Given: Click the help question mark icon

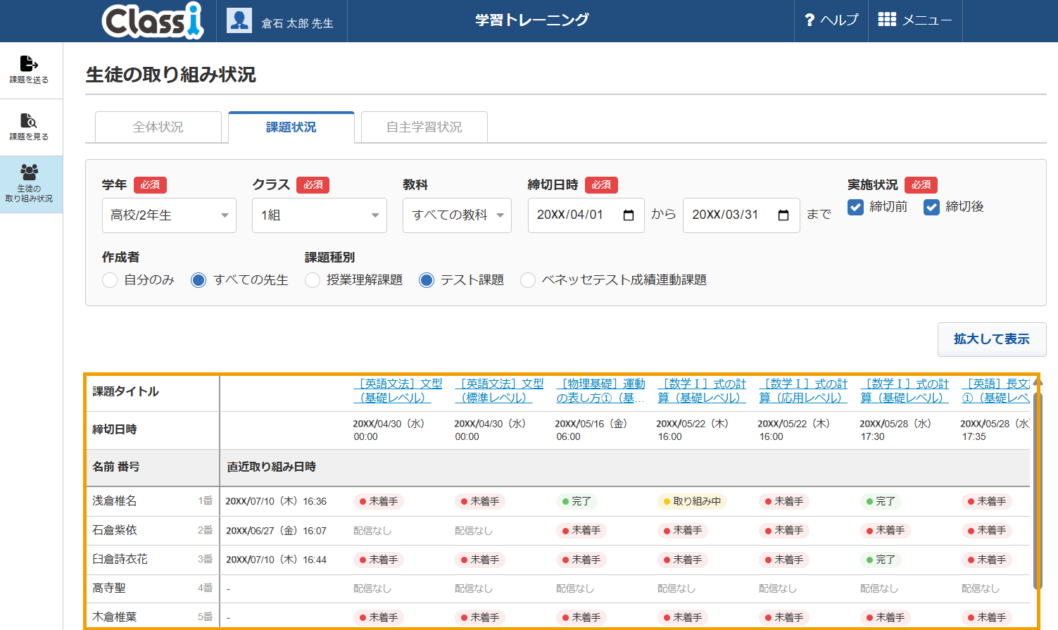Looking at the screenshot, I should tap(810, 20).
